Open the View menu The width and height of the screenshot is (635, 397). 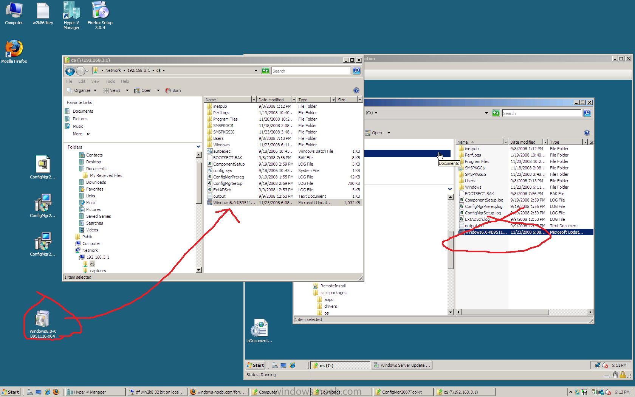[95, 81]
